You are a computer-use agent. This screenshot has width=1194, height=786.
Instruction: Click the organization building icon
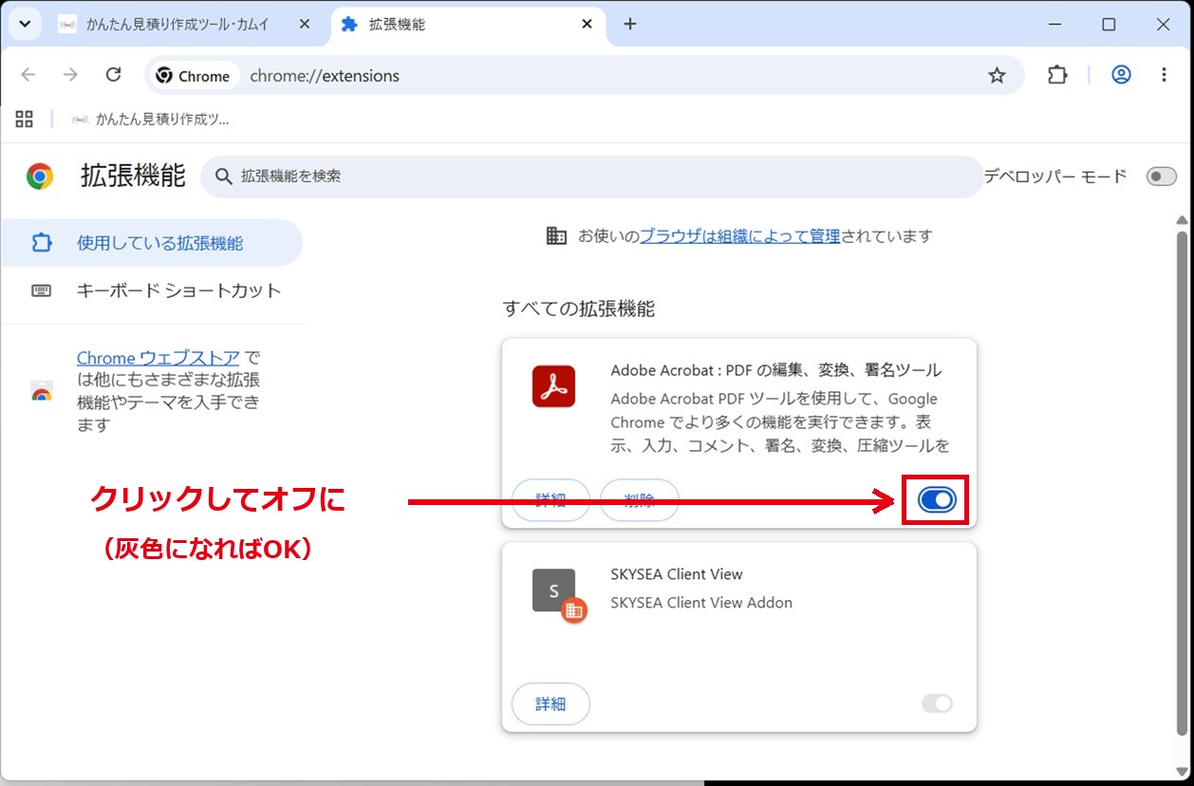(x=557, y=236)
